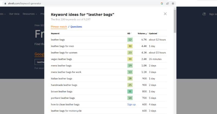This screenshot has height=114, width=217.
Task: Switch to the Phrase match tab
Action: (59, 27)
